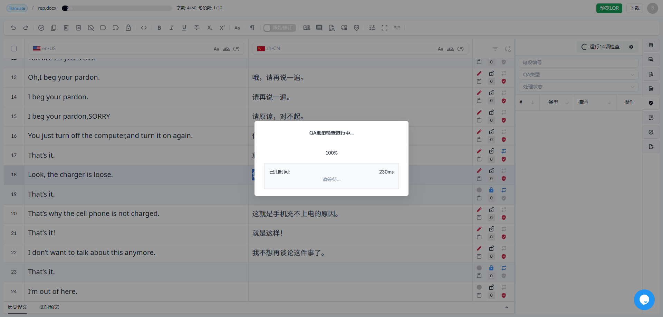Image resolution: width=663 pixels, height=317 pixels.
Task: Toggle whole-word option in zh-CN search
Action: click(x=450, y=49)
